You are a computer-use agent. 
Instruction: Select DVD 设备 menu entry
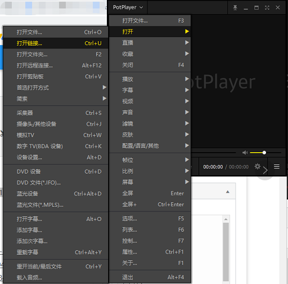click(56, 171)
